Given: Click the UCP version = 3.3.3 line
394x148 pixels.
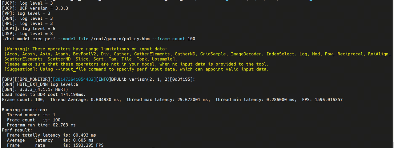Looking at the screenshot, I should point(35,8).
